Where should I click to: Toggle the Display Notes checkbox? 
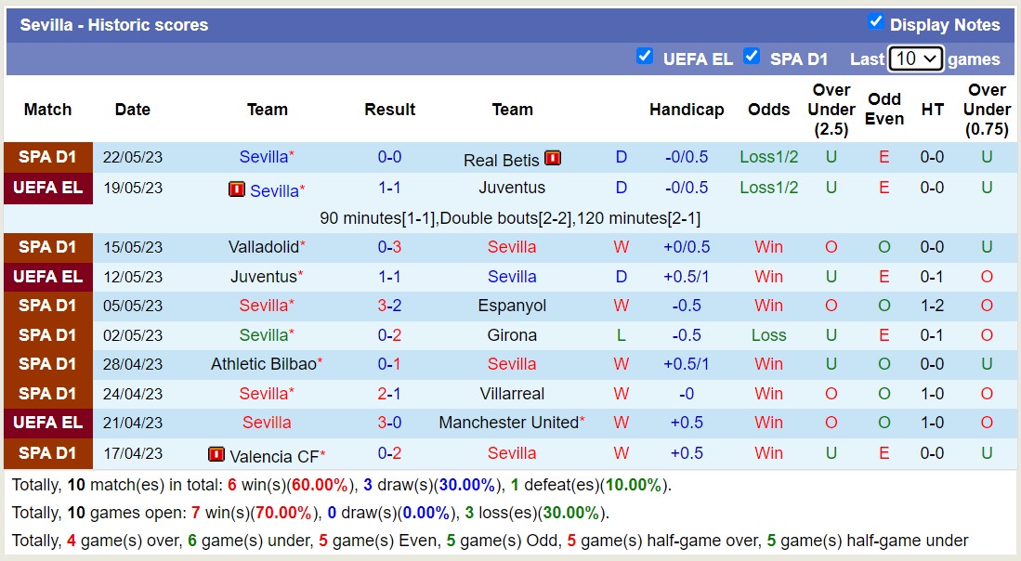click(x=875, y=21)
